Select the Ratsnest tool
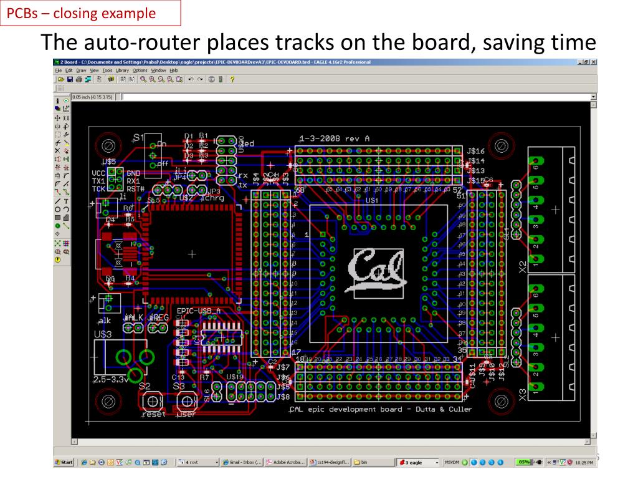This screenshot has width=638, height=479. point(57,243)
